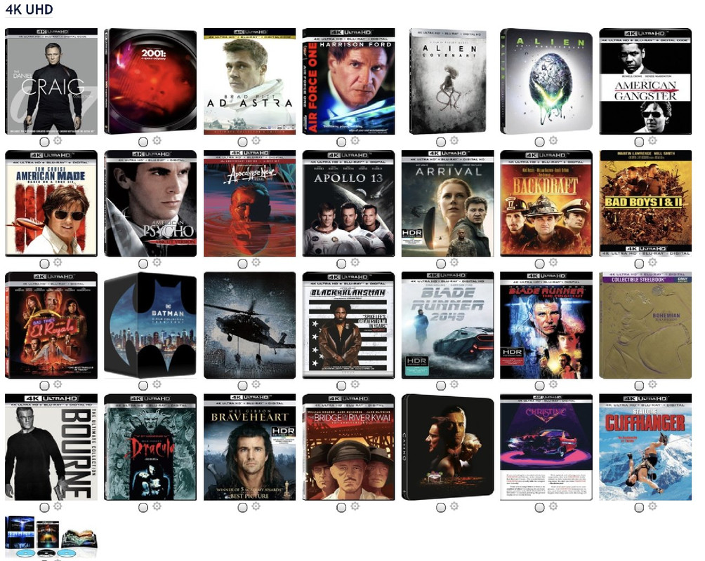Open the Christine cover
The height and width of the screenshot is (561, 705).
click(546, 447)
